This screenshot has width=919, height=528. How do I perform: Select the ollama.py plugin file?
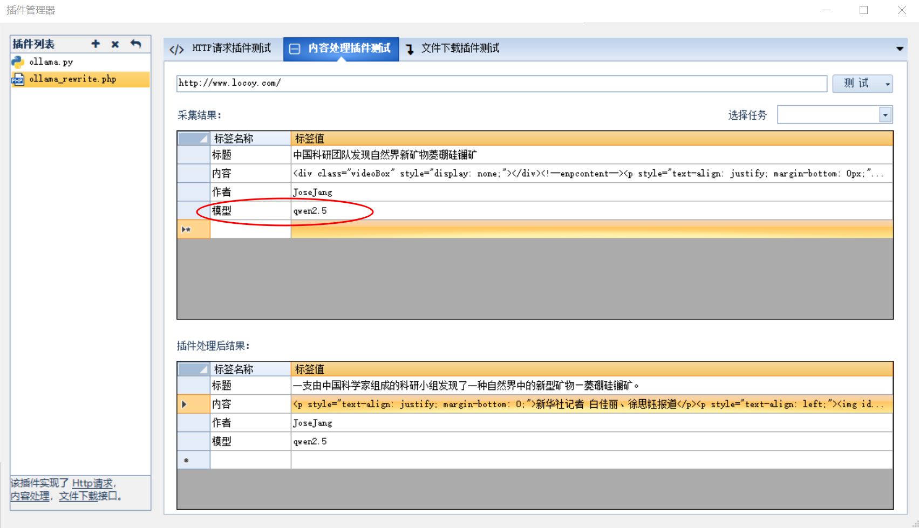pyautogui.click(x=51, y=62)
